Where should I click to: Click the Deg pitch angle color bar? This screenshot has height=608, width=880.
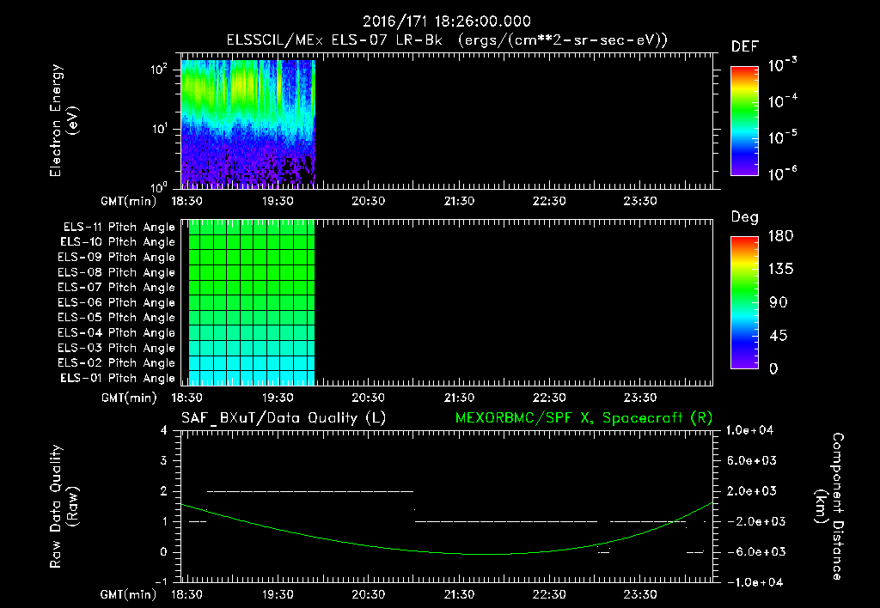pyautogui.click(x=744, y=302)
